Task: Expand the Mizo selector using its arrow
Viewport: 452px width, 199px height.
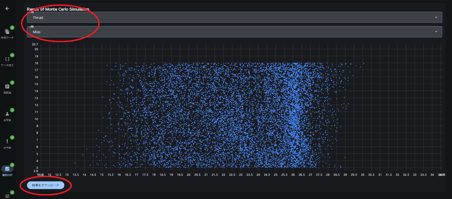Action: click(x=436, y=32)
